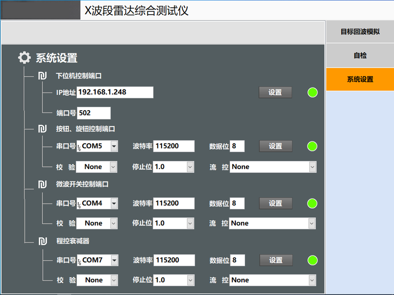Select the orange 系统设置 tab
Viewport: 394px width, 295px height.
(360, 79)
